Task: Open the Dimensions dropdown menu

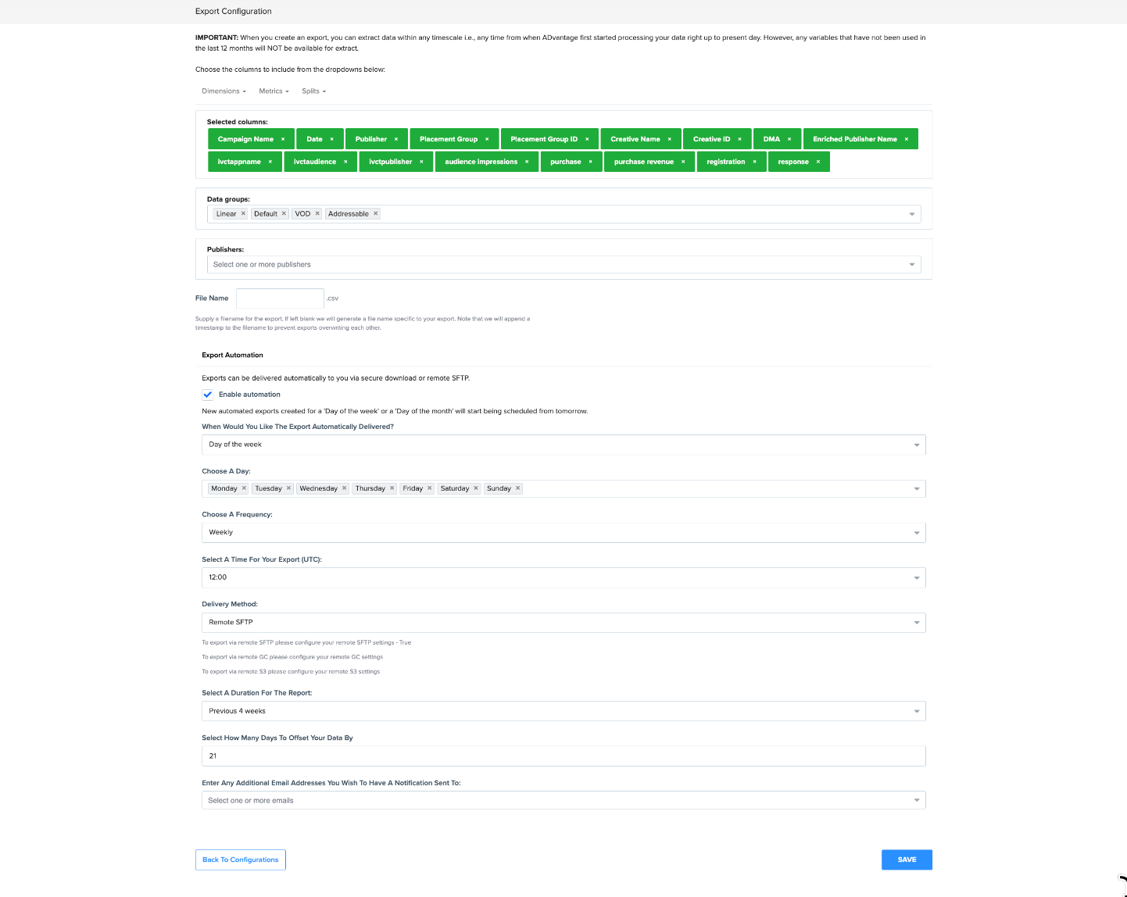Action: click(224, 91)
